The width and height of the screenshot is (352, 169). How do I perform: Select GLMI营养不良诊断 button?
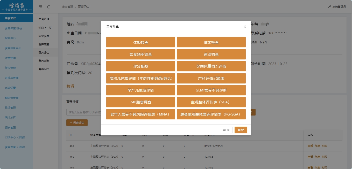pos(211,90)
